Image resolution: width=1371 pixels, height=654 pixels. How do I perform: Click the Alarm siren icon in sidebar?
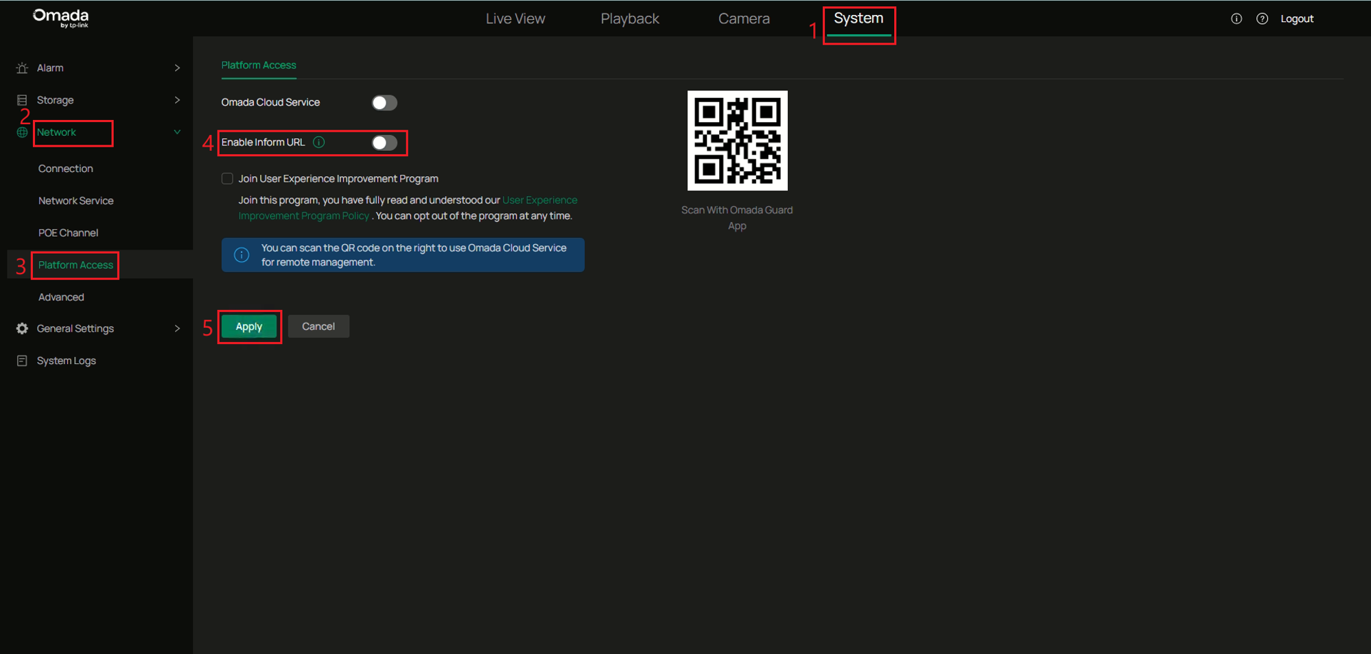click(x=22, y=68)
